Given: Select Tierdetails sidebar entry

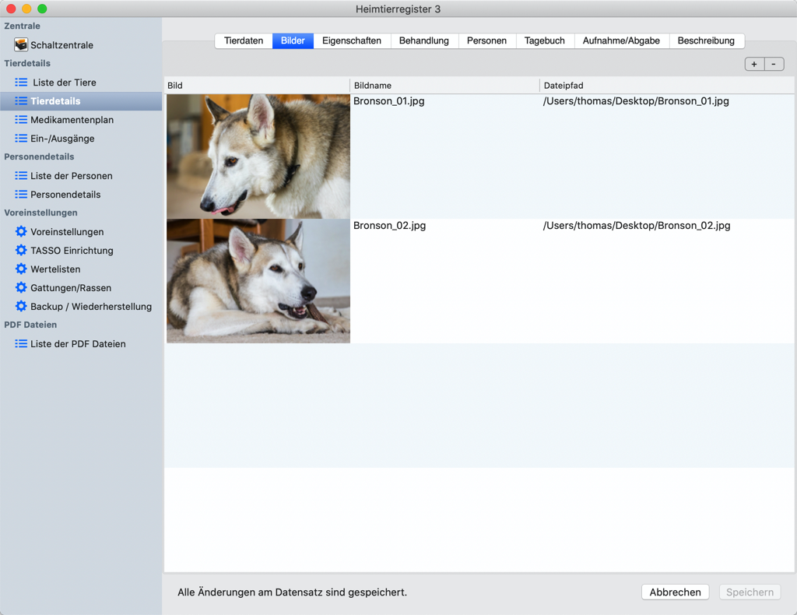Looking at the screenshot, I should coord(55,101).
